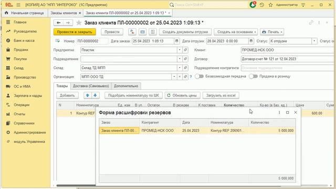The width and height of the screenshot is (336, 189).
Task: Open the Склад section
Action: tap(18, 68)
